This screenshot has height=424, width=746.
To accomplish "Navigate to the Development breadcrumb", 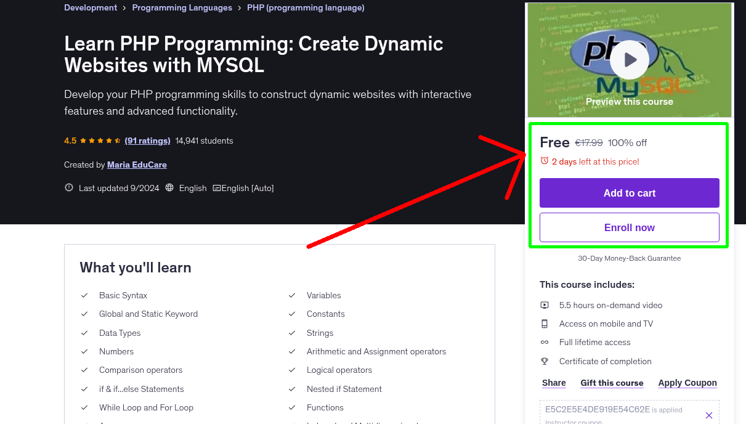I will pyautogui.click(x=90, y=7).
